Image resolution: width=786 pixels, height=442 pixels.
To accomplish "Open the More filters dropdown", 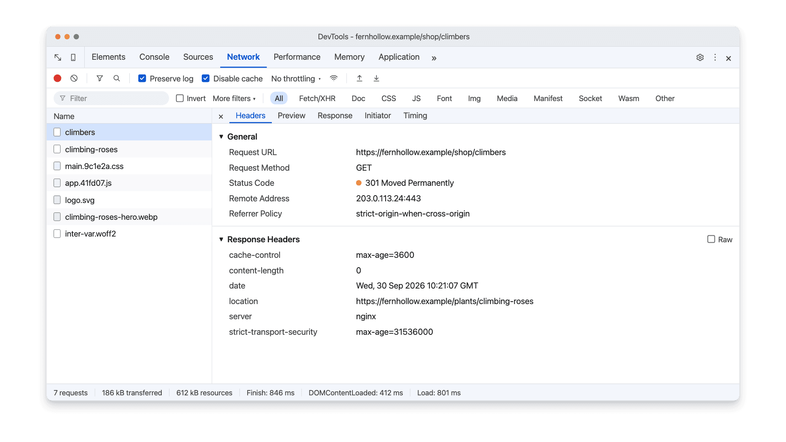I will pyautogui.click(x=234, y=99).
